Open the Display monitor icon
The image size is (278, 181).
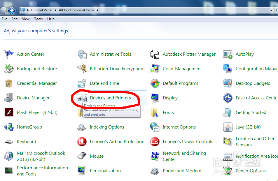155,98
